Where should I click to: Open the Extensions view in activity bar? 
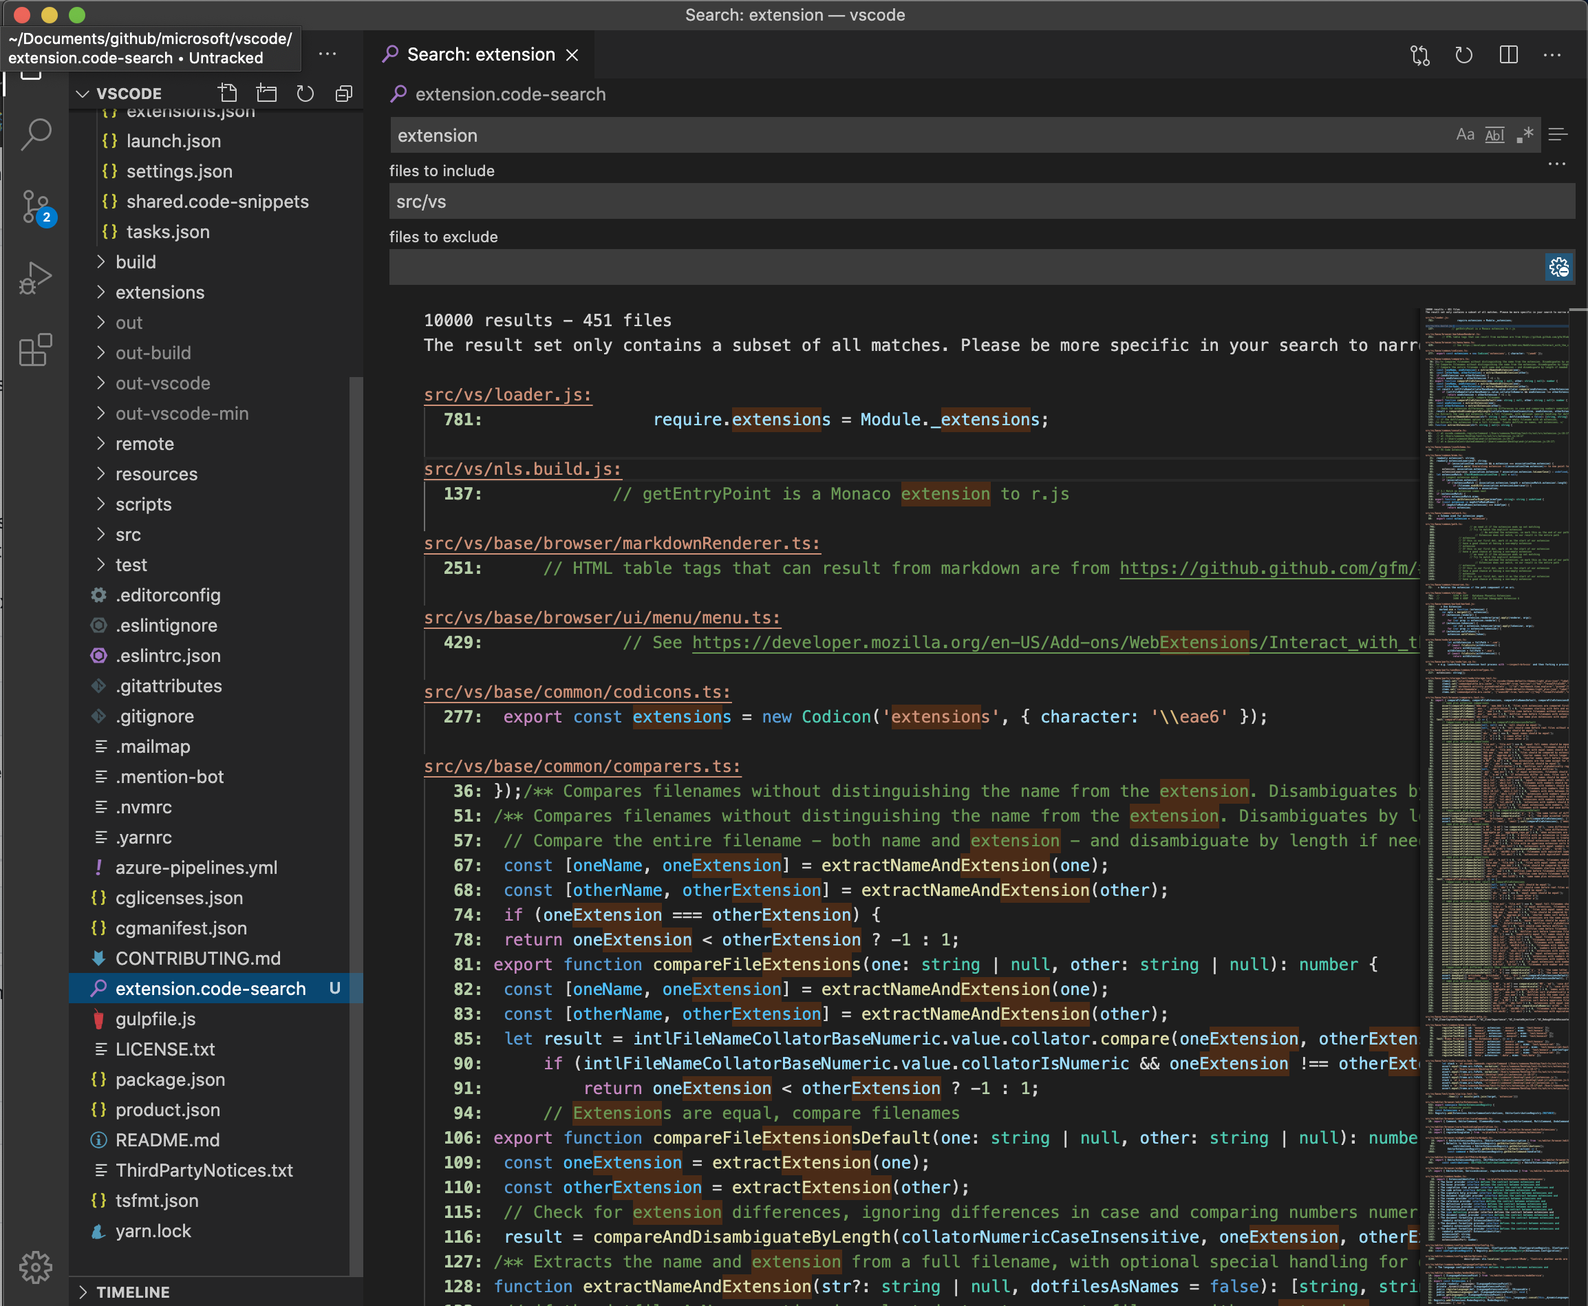[x=35, y=350]
